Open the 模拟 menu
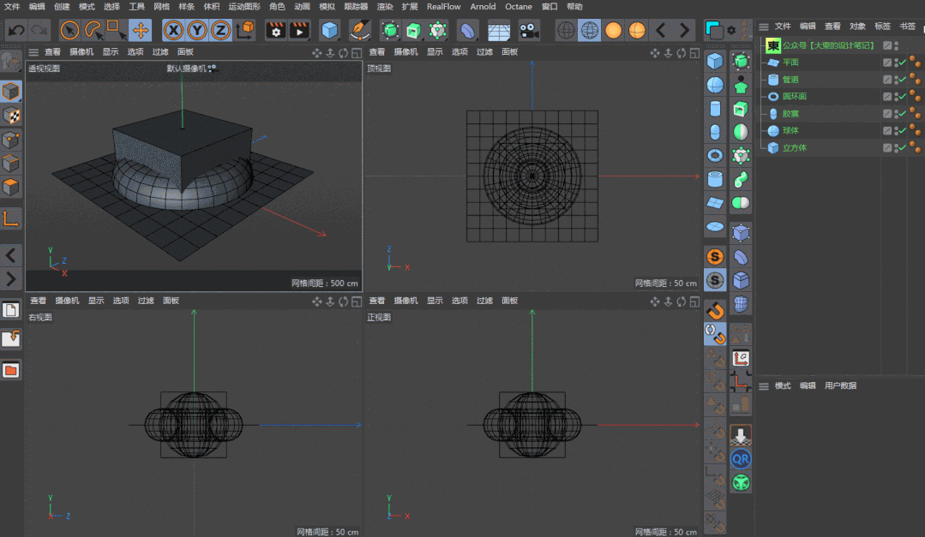Screen dimensions: 925x537 (327, 6)
